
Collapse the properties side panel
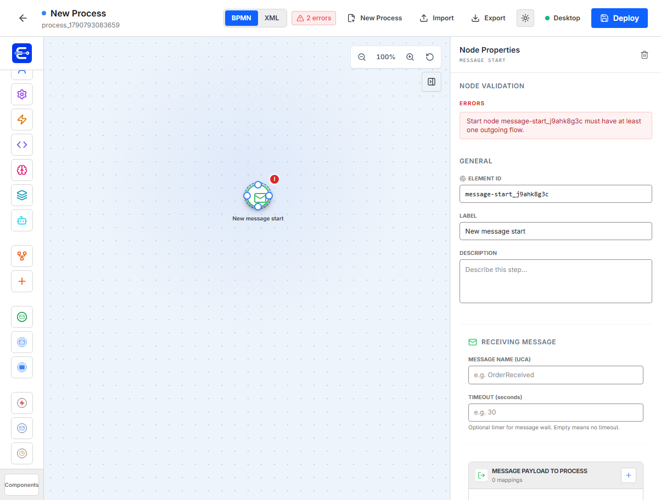[x=432, y=82]
